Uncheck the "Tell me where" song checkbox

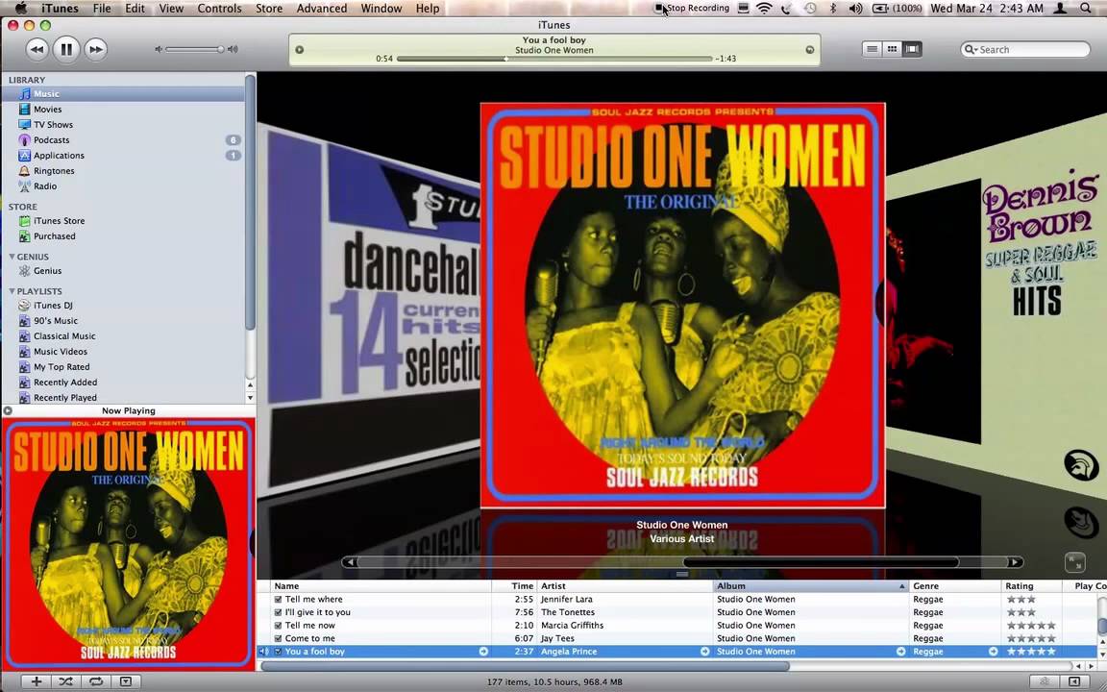click(x=278, y=600)
